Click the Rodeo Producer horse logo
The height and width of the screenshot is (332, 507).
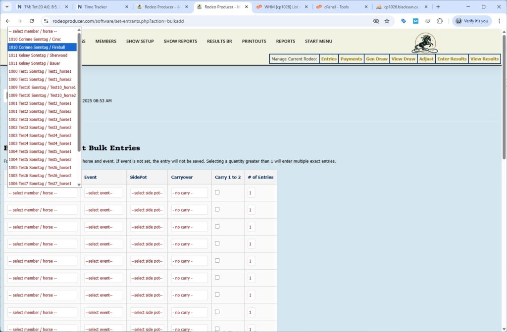pyautogui.click(x=424, y=44)
